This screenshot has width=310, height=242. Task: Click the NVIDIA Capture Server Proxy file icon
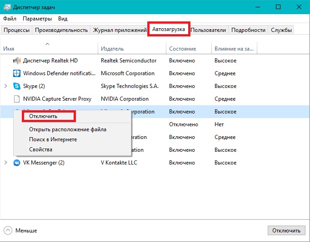(x=17, y=99)
